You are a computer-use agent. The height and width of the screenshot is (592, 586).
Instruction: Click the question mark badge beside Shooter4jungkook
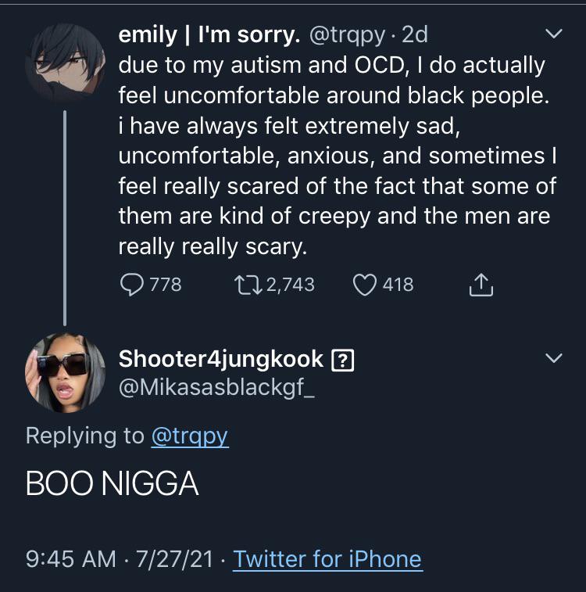(344, 360)
